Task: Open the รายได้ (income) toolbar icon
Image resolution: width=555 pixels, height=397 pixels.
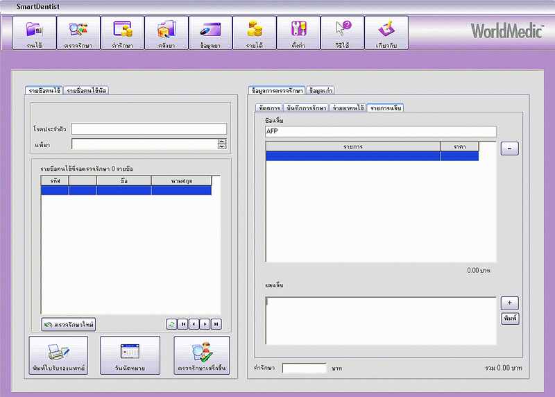Action: point(254,33)
